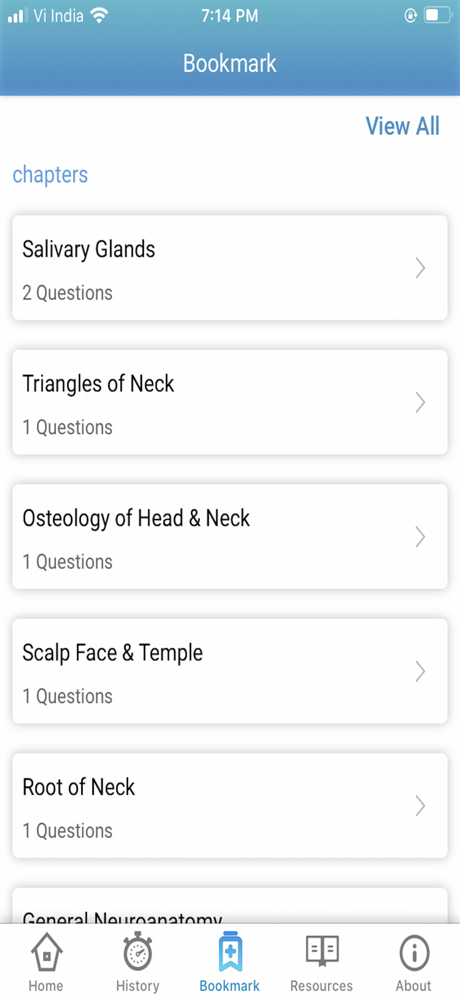Tap the Wi-Fi icon in status bar

98,15
